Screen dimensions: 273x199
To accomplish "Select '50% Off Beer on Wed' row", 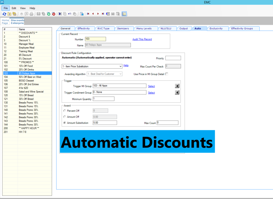I will [x=27, y=77].
